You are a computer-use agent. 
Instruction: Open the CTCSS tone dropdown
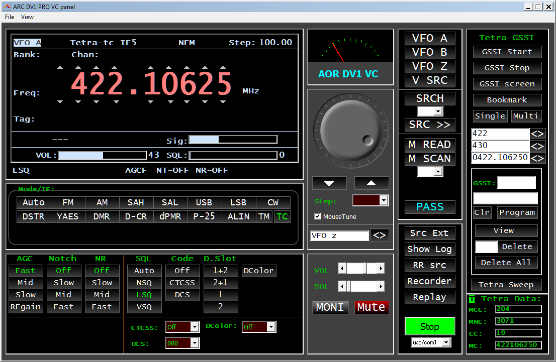pyautogui.click(x=194, y=327)
